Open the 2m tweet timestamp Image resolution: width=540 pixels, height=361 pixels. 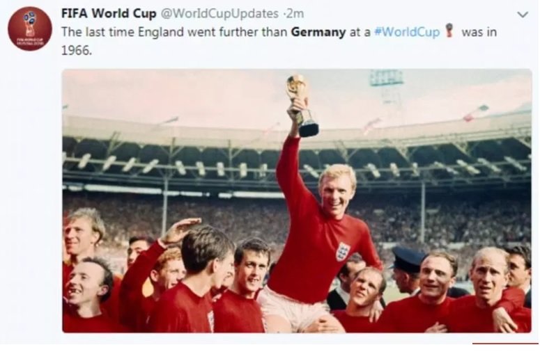(295, 14)
